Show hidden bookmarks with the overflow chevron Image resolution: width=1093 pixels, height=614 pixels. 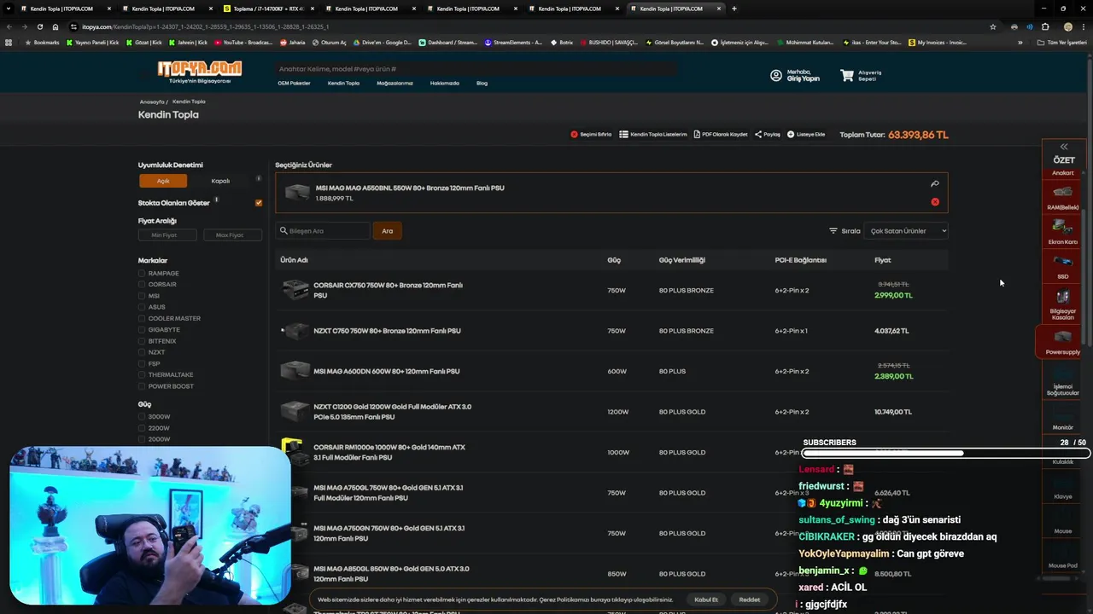1020,42
